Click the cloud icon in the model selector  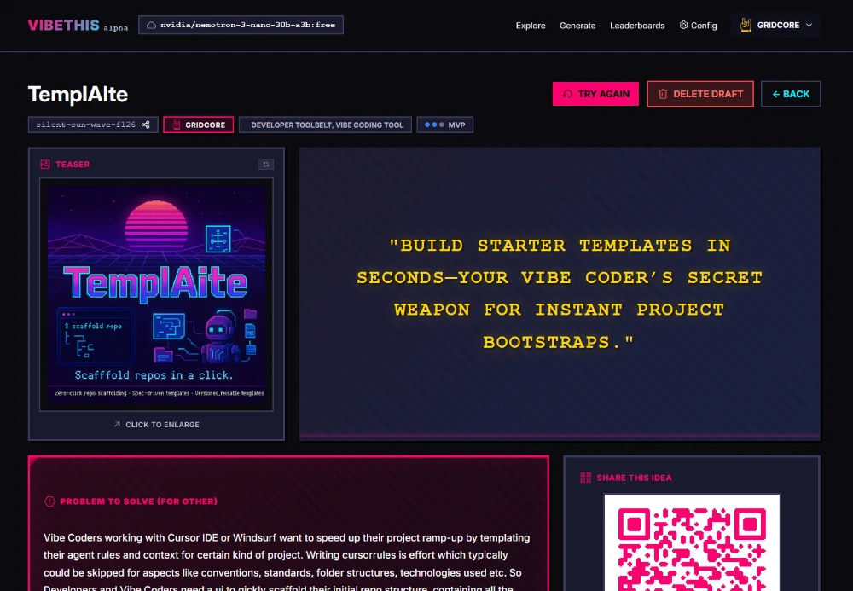(x=151, y=26)
